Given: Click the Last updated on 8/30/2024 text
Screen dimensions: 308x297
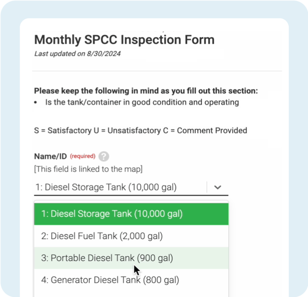Looking at the screenshot, I should pos(77,53).
